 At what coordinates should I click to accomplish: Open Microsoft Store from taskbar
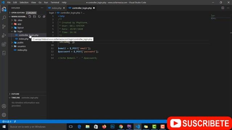[x=96, y=127]
